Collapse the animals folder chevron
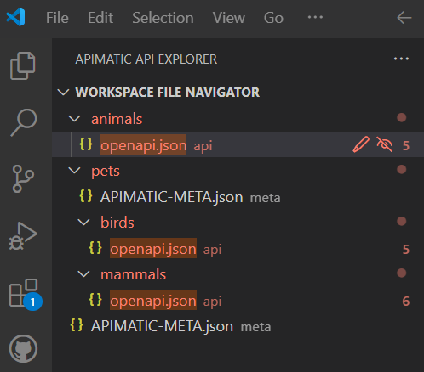 tap(74, 118)
